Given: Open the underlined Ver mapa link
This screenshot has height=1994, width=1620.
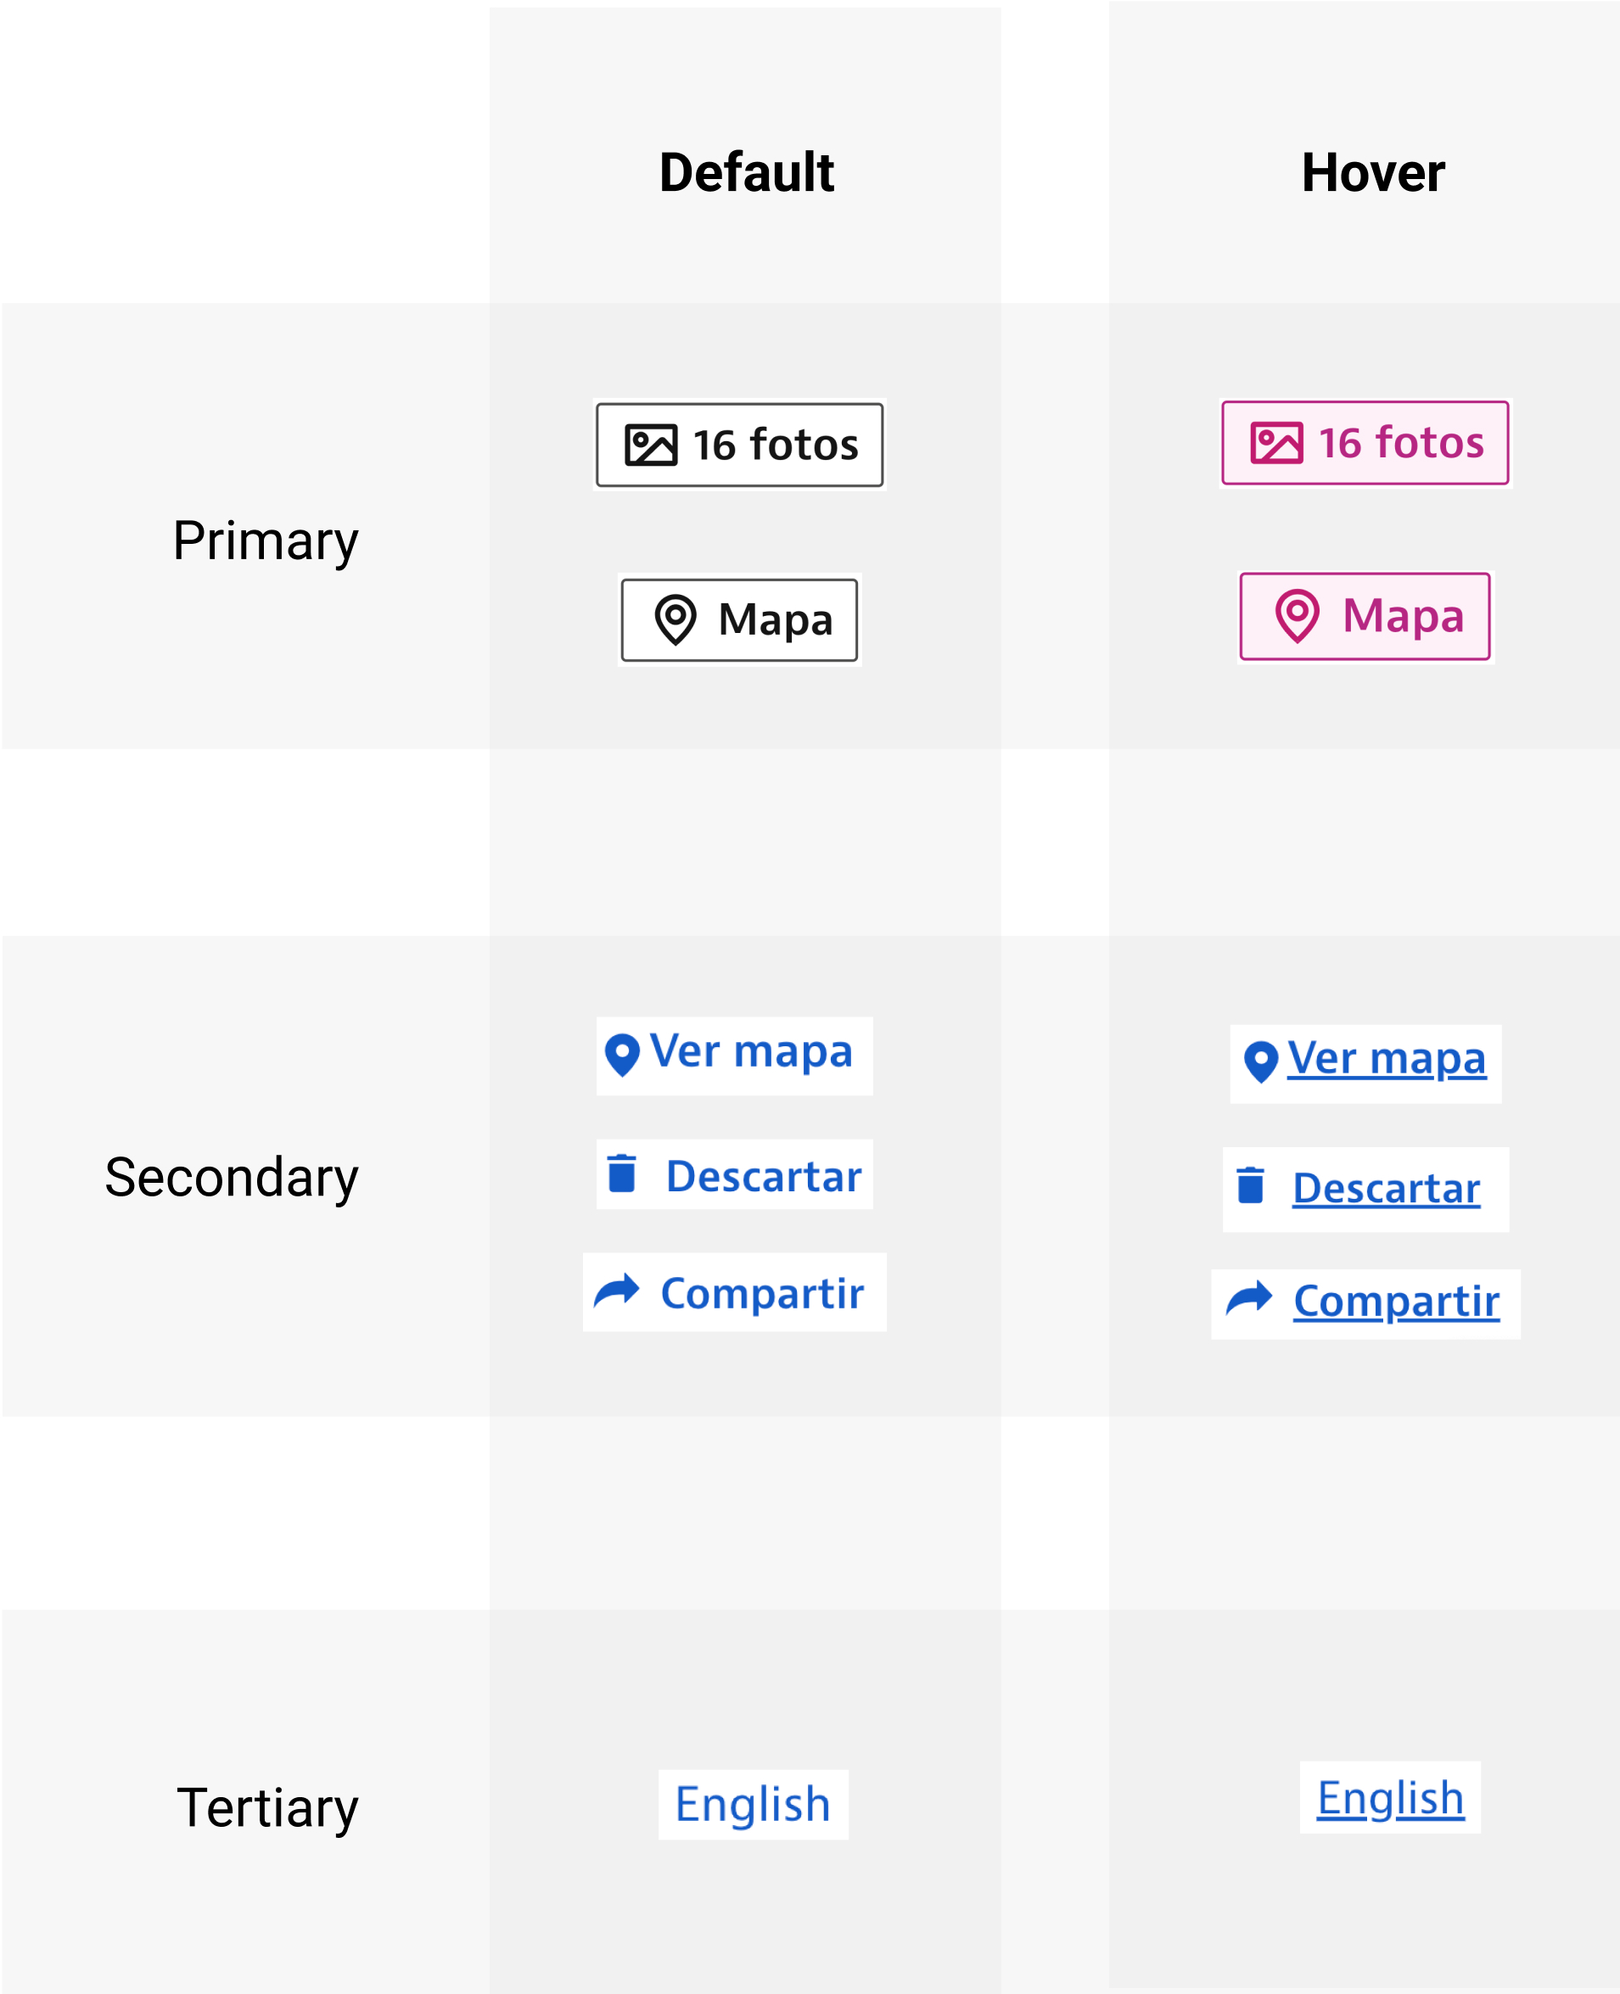Looking at the screenshot, I should point(1386,1059).
